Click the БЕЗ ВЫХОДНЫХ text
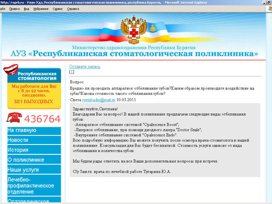The height and width of the screenshot is (204, 272). 34,102
